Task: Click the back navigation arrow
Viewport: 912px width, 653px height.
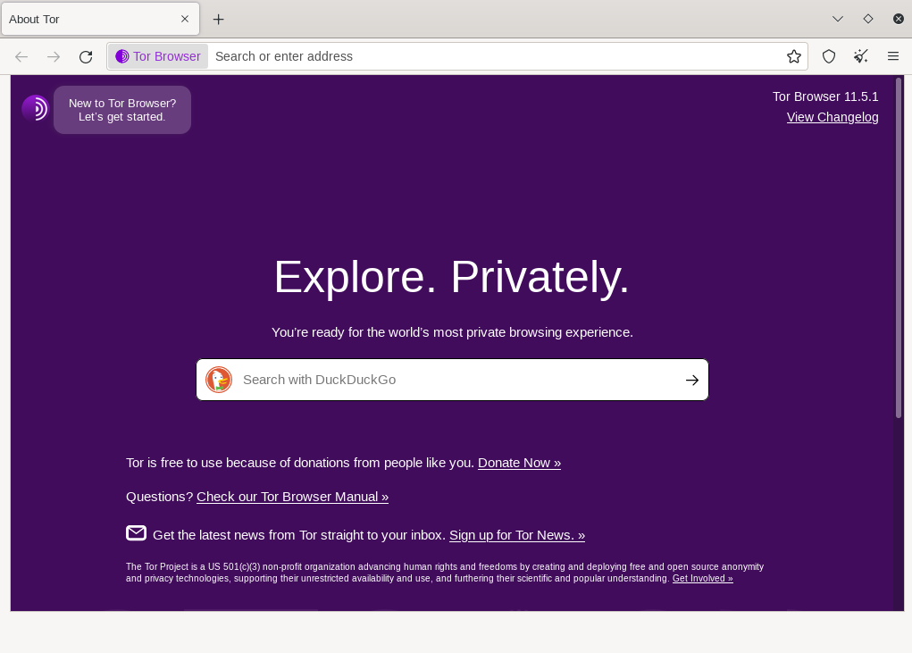Action: (x=21, y=56)
